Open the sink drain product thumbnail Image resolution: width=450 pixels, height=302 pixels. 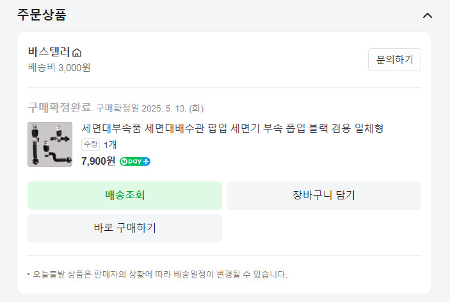click(50, 144)
